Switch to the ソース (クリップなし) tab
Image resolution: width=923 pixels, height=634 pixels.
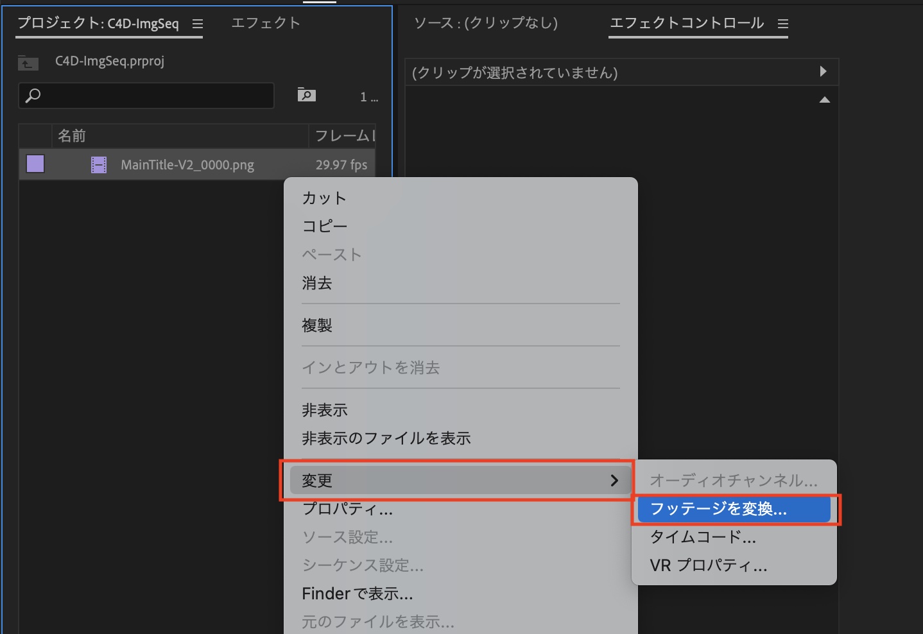tap(486, 23)
